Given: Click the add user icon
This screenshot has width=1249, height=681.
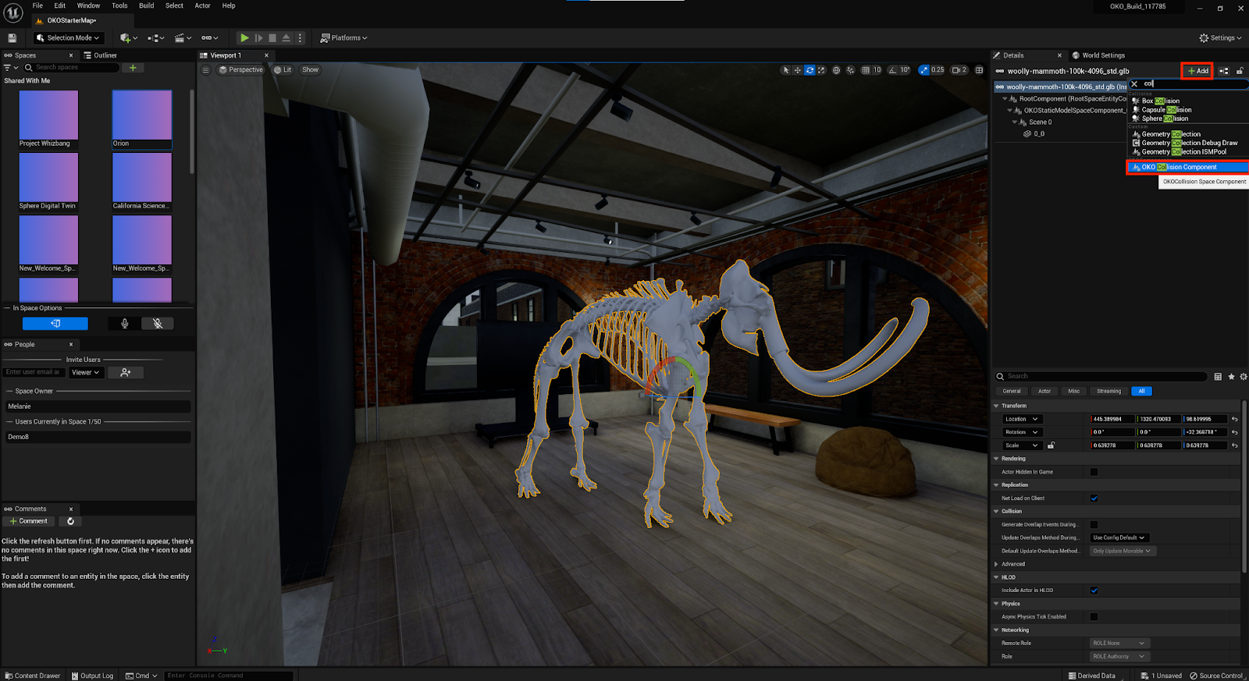Looking at the screenshot, I should 125,373.
